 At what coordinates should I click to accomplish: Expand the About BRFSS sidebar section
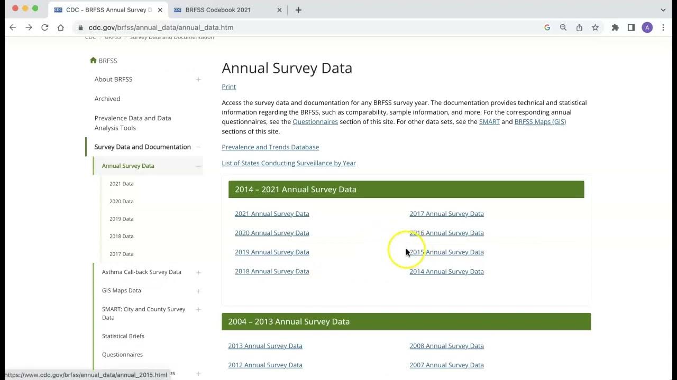[x=198, y=79]
